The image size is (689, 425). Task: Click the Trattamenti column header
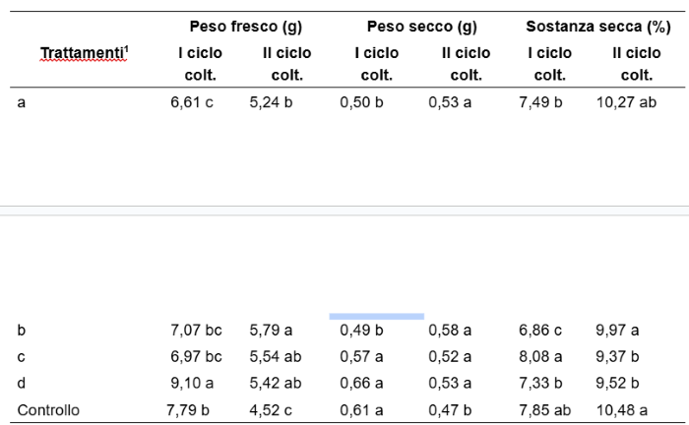pos(84,53)
